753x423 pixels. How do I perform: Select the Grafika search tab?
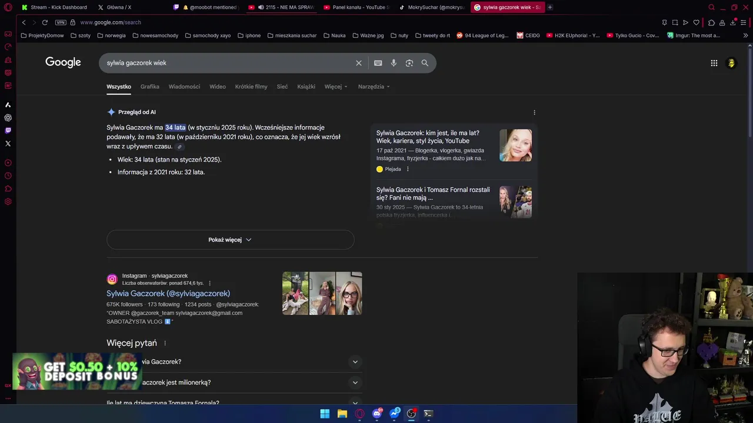[150, 86]
